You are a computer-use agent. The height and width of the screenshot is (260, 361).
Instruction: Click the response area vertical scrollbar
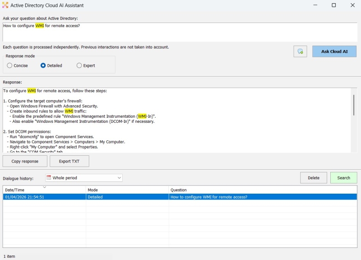click(x=354, y=105)
